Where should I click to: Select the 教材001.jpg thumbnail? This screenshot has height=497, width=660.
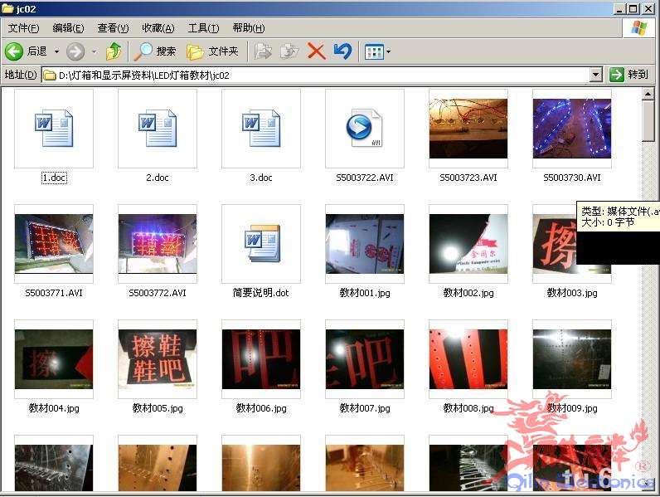365,244
